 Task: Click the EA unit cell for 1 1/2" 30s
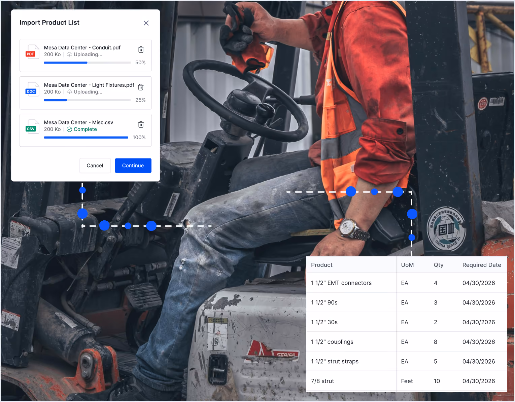405,322
